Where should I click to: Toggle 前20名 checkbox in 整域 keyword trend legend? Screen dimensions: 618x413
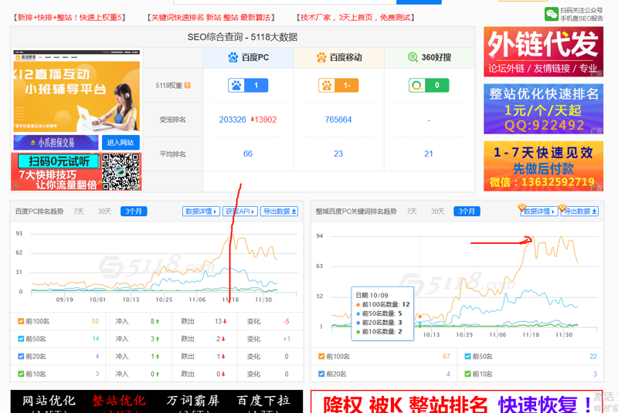[321, 374]
